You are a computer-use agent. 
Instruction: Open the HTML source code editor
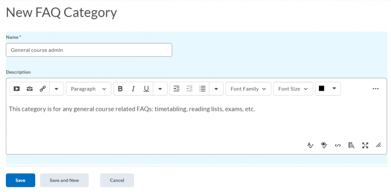click(x=338, y=145)
